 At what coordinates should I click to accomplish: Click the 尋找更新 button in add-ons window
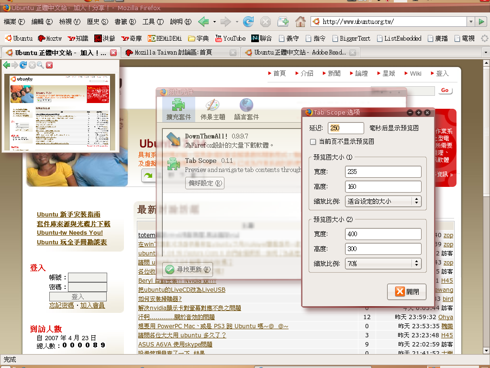188,269
